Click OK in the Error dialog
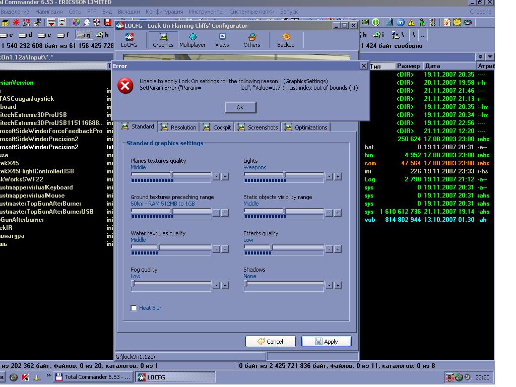This screenshot has width=516, height=387. 240,107
